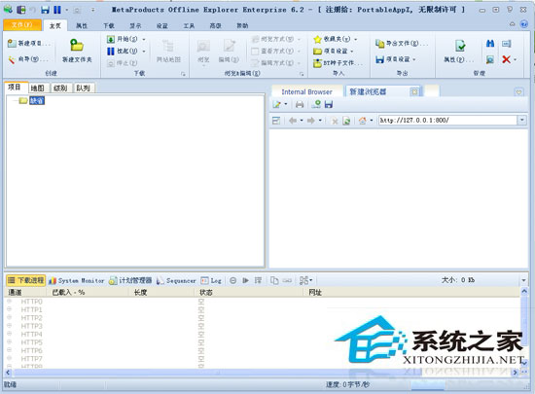Click the binoculars find icon in the ribbon
Screen dimensions: 535x394
[490, 44]
